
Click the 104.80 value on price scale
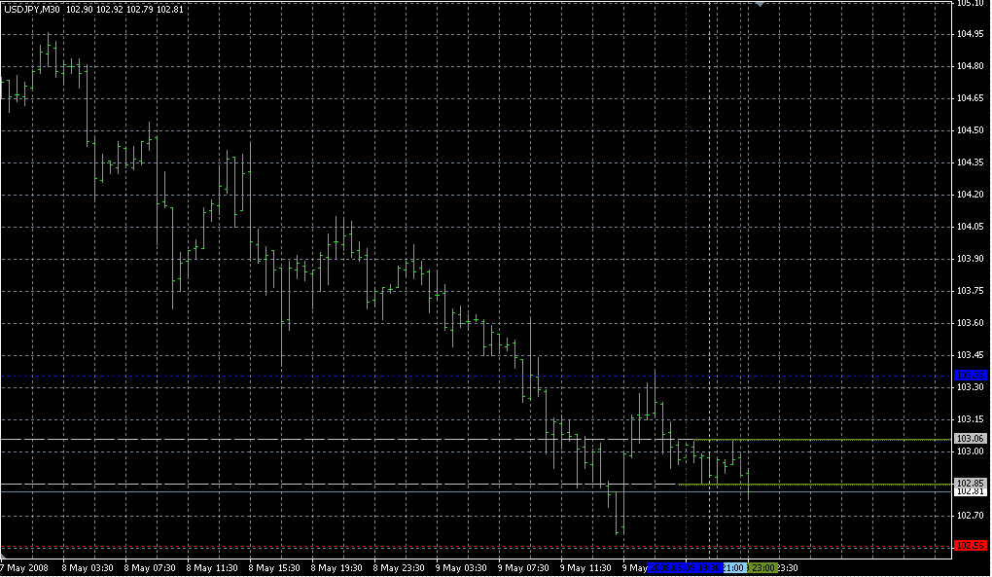click(970, 66)
